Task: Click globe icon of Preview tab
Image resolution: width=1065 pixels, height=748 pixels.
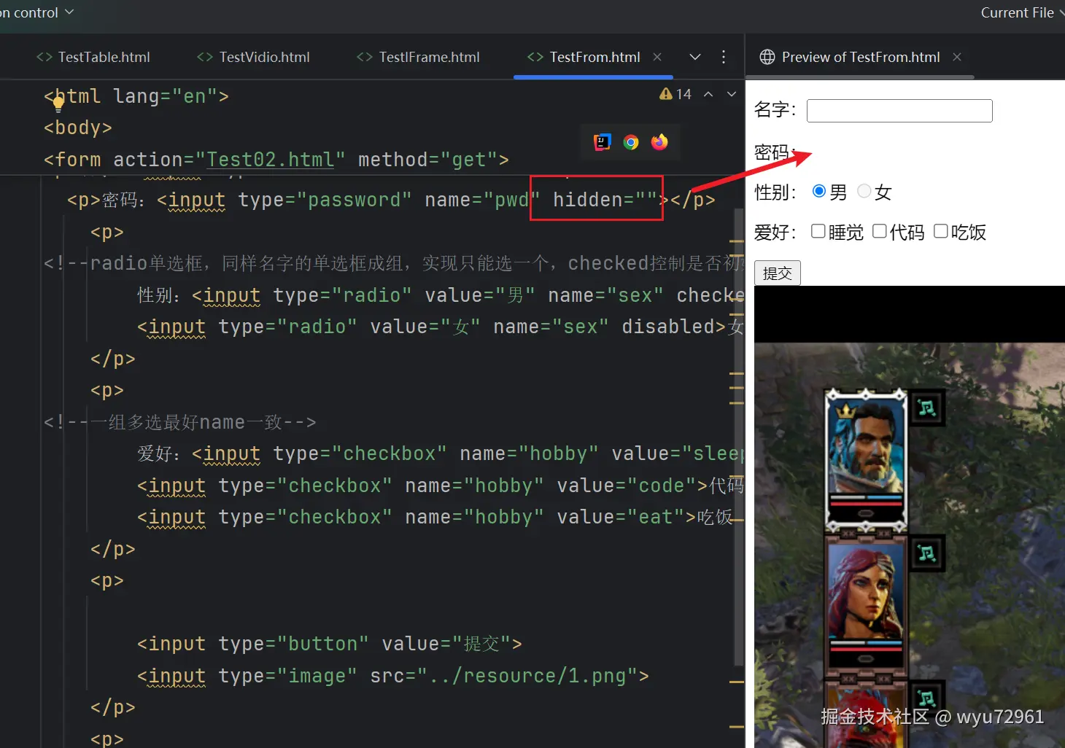Action: pos(767,57)
